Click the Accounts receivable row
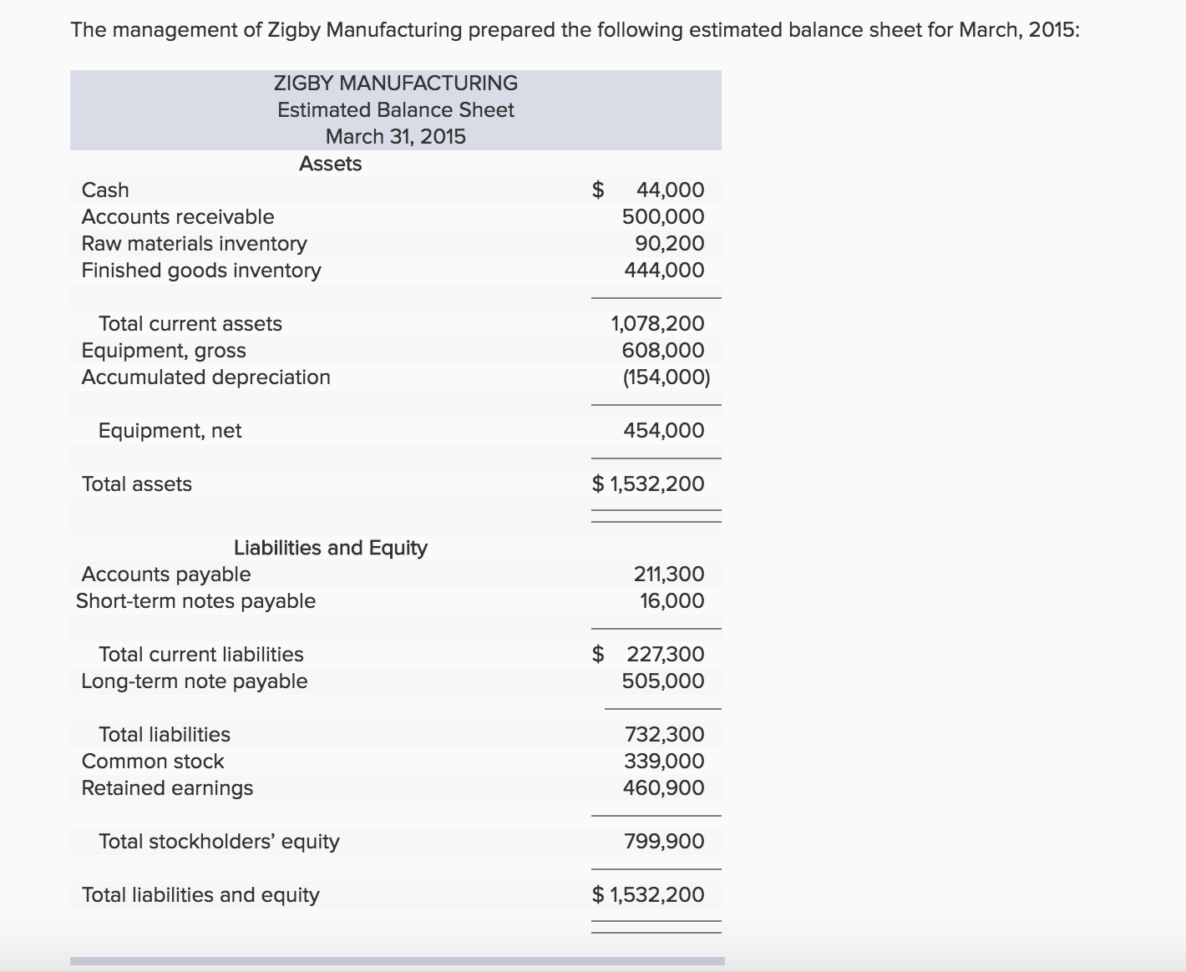This screenshot has height=972, width=1186. (x=177, y=216)
